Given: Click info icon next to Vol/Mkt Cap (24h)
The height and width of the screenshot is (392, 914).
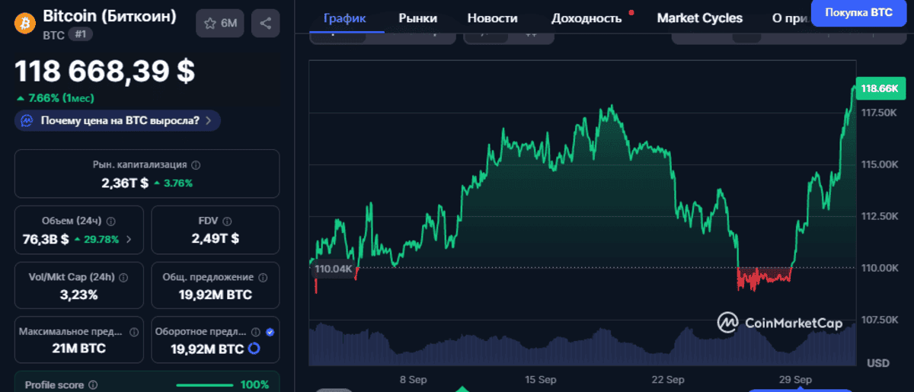Looking at the screenshot, I should tap(123, 277).
